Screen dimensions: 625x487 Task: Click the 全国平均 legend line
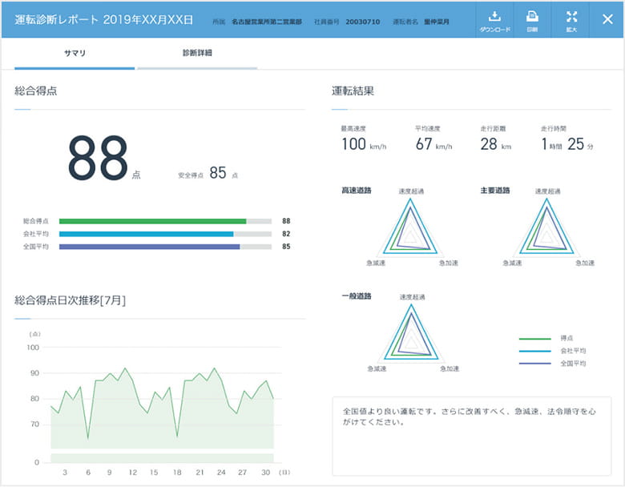pos(535,364)
